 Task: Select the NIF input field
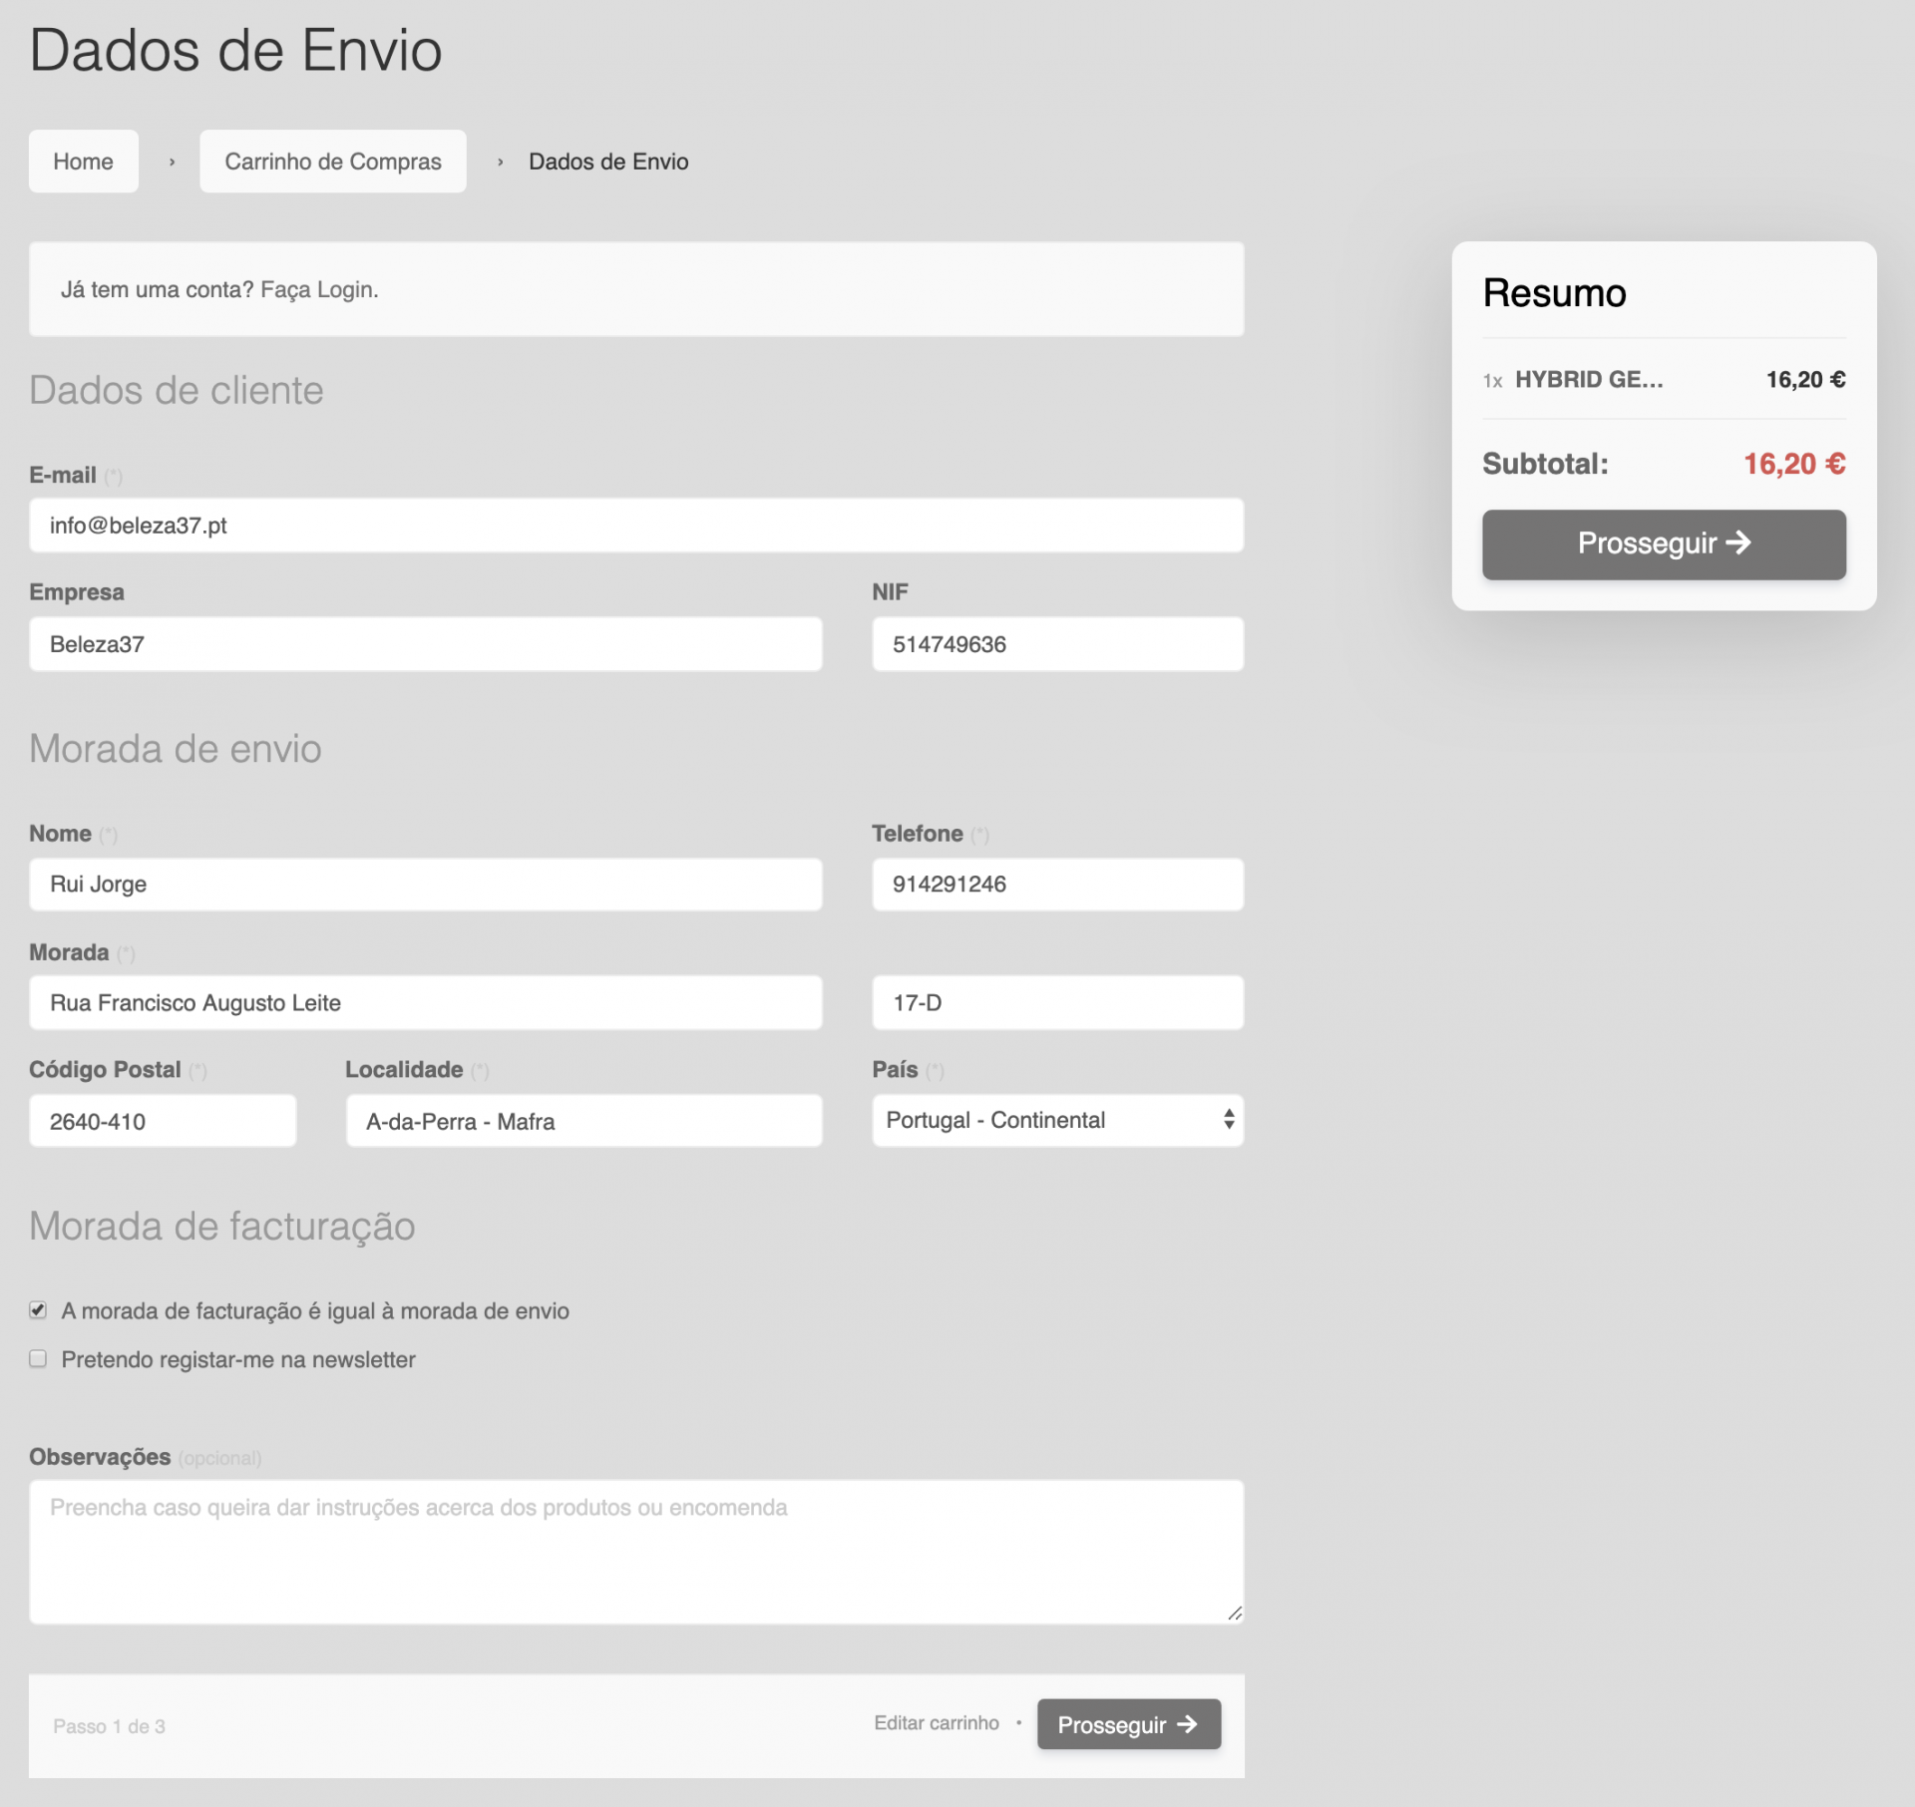coord(1056,644)
